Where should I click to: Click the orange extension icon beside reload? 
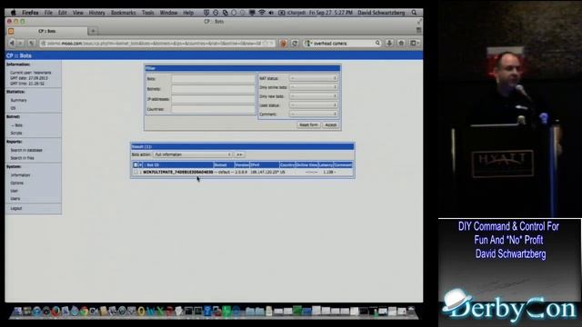click(283, 44)
